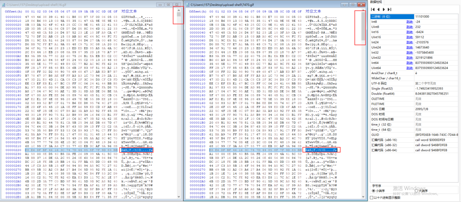461x202 pixels.
Task: Go to previous byte in data inspector
Action: coord(378,9)
